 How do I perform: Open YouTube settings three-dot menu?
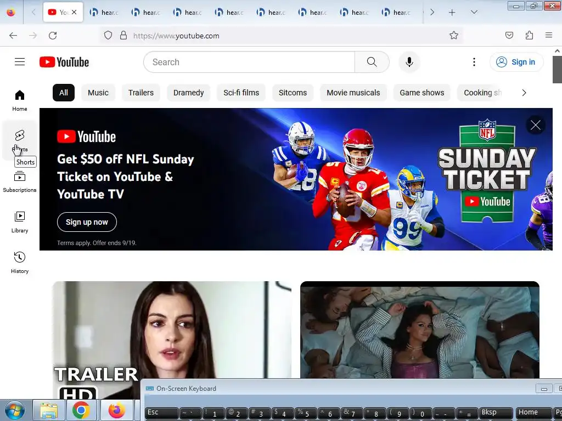pyautogui.click(x=474, y=62)
